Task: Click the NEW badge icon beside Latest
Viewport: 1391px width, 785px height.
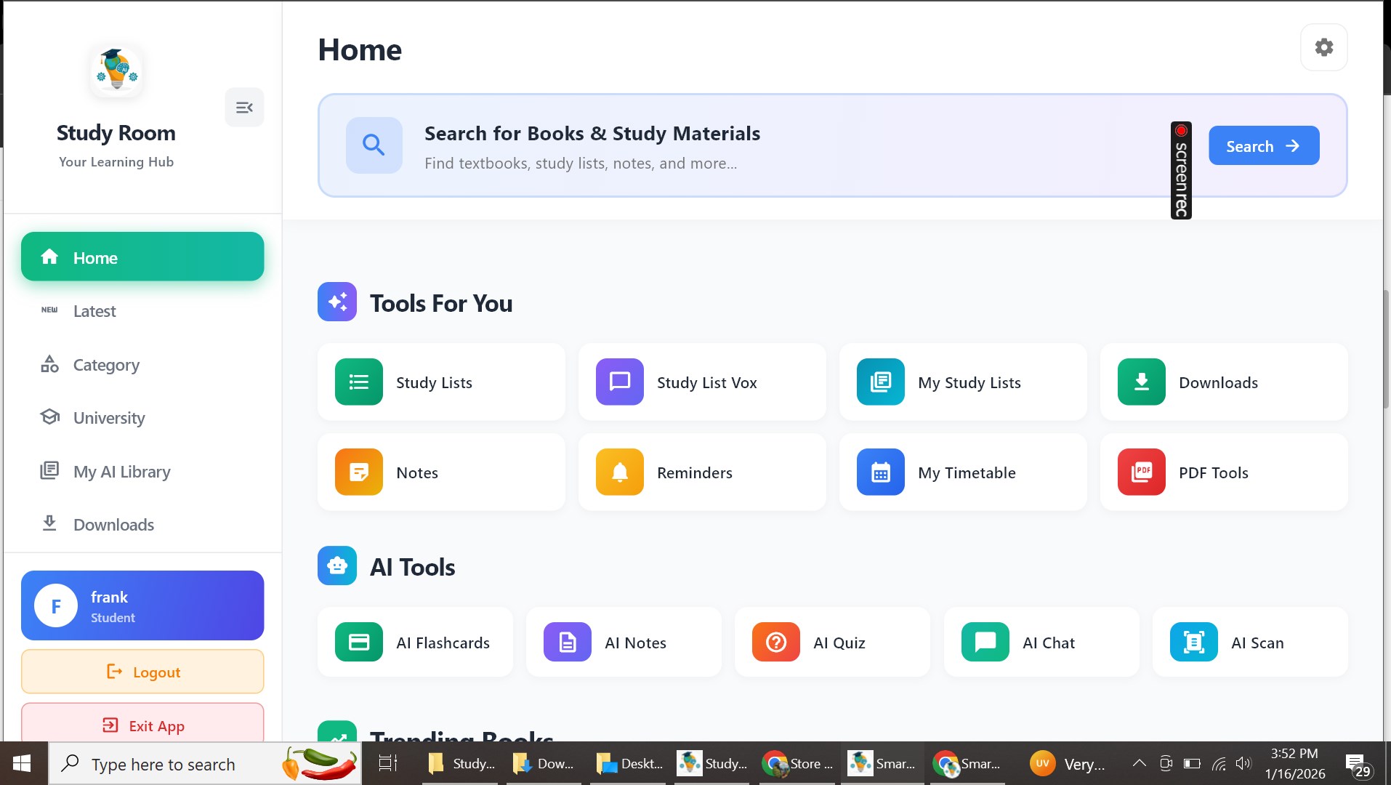Action: click(49, 310)
